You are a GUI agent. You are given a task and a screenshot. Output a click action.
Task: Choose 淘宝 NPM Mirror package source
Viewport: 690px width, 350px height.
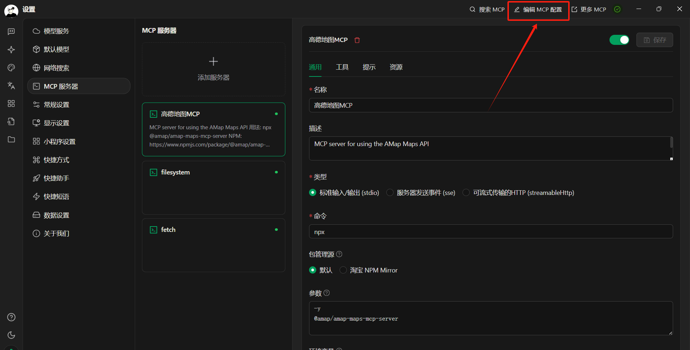[x=343, y=270]
